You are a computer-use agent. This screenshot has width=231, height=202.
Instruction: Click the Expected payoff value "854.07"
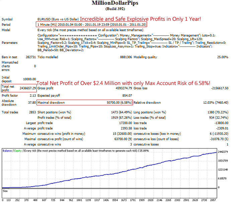pyautogui.click(x=127, y=96)
